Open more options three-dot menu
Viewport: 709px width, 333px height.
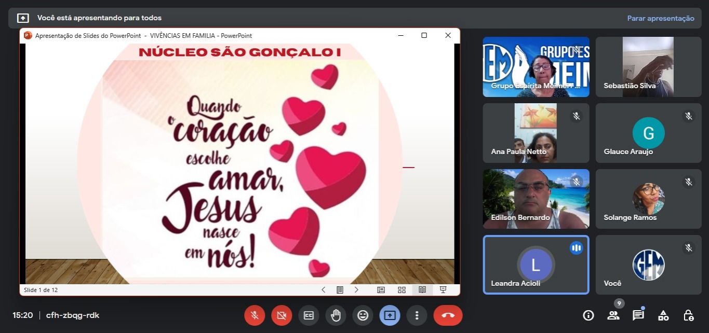pos(417,315)
